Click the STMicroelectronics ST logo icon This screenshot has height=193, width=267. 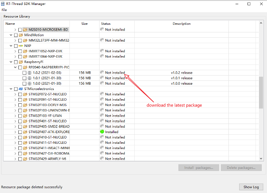(x=21, y=89)
